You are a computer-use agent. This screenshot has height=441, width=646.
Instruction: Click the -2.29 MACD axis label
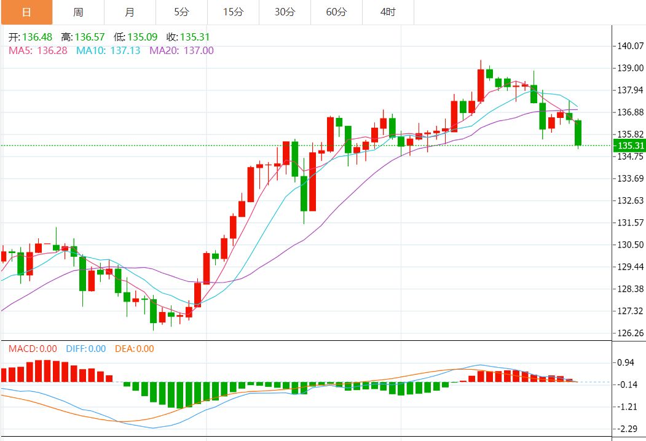pyautogui.click(x=627, y=429)
